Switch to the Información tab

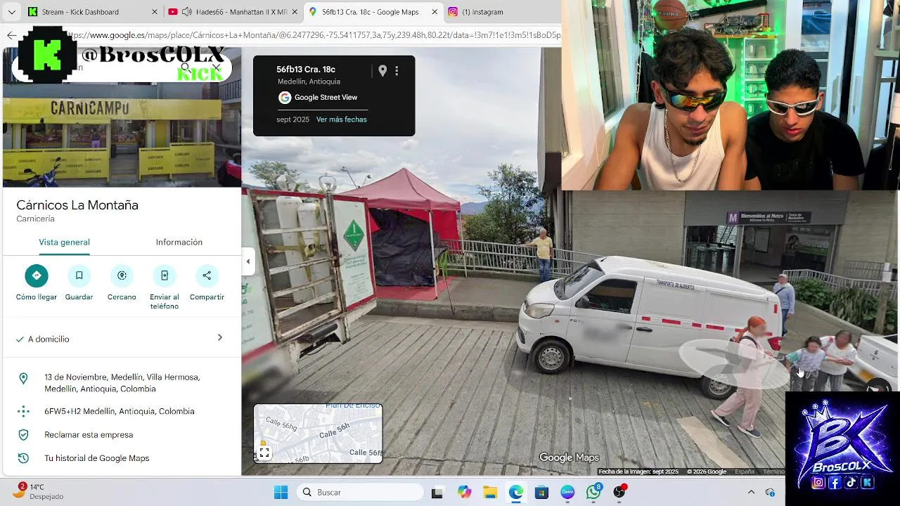(179, 242)
